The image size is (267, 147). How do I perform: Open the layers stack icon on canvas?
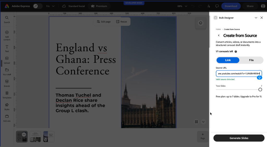point(201,23)
